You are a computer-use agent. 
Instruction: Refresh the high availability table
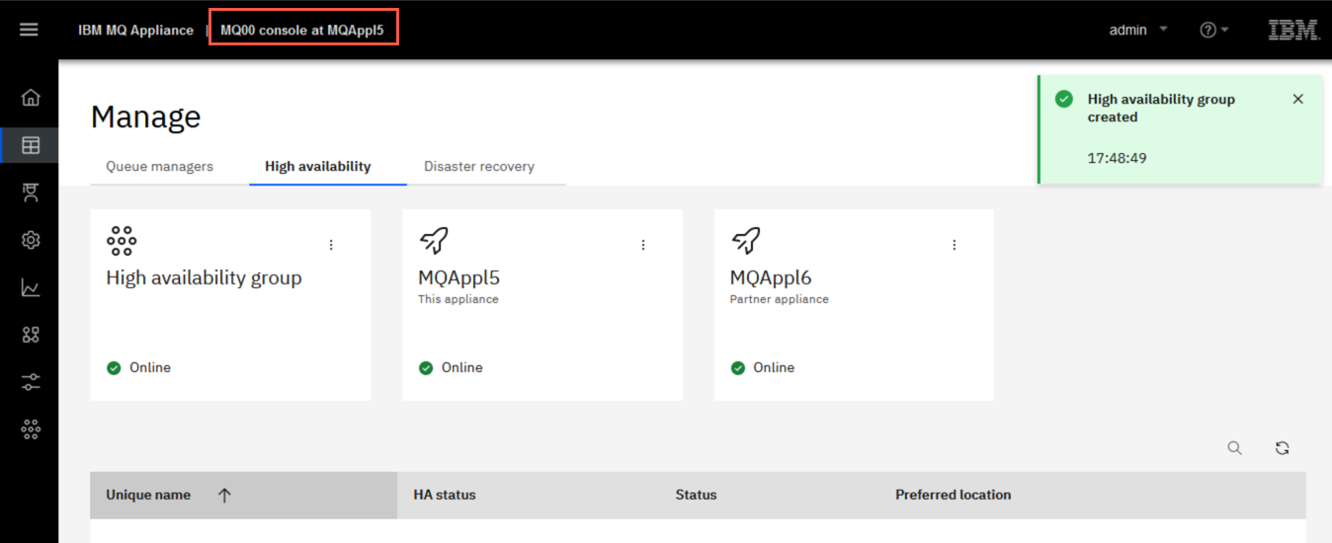(1283, 448)
